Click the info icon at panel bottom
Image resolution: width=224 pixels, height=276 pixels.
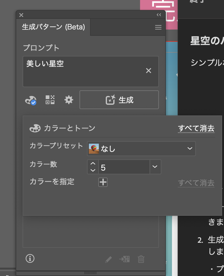(30, 258)
